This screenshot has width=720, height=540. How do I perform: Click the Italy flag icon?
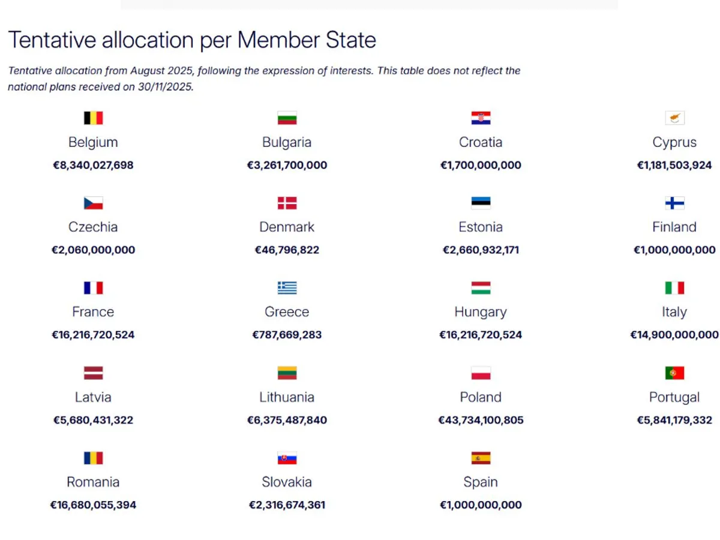coord(674,288)
